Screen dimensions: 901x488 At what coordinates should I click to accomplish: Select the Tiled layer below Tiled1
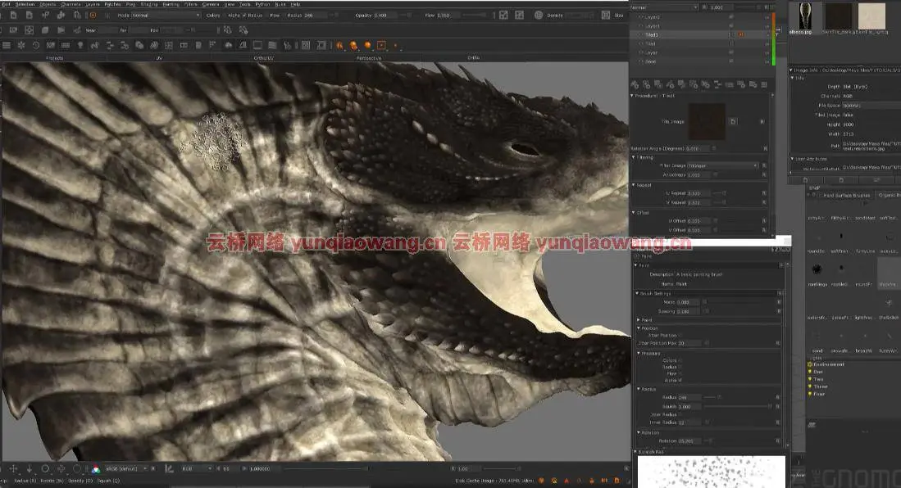tap(701, 43)
